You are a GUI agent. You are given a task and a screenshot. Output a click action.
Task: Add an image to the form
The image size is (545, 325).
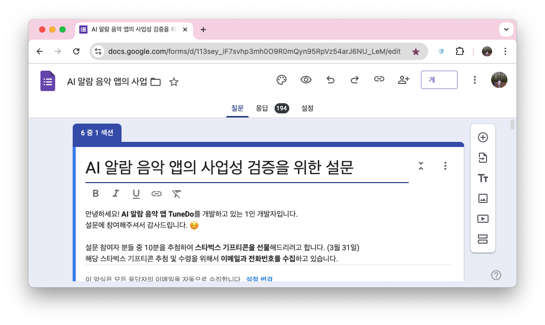483,198
